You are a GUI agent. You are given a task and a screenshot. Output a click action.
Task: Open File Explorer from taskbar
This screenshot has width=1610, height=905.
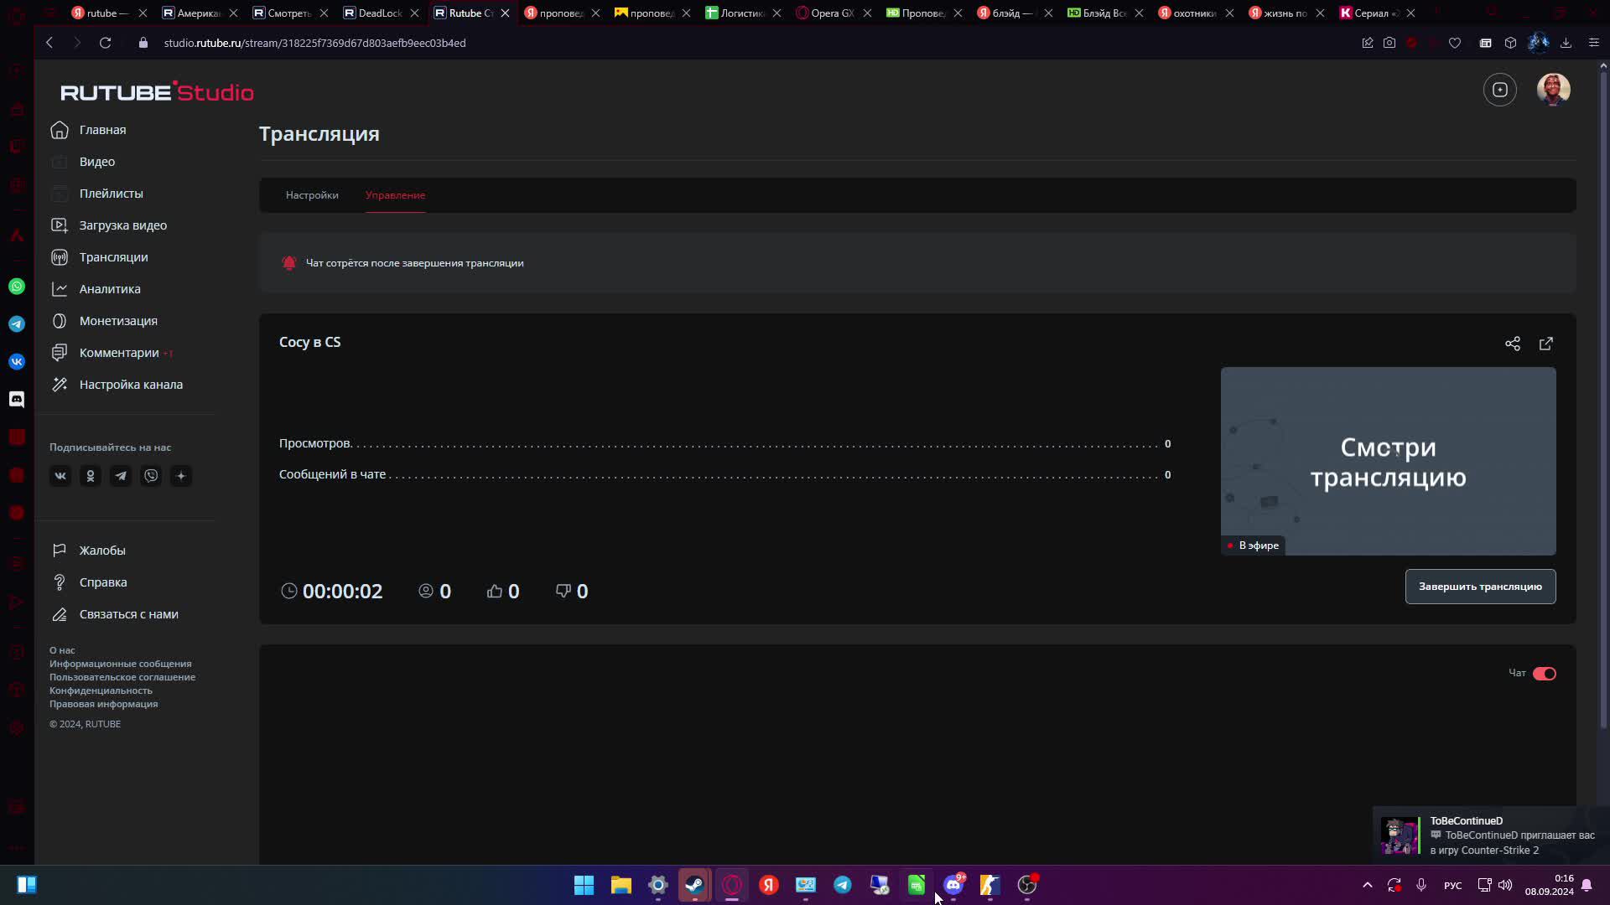621,885
